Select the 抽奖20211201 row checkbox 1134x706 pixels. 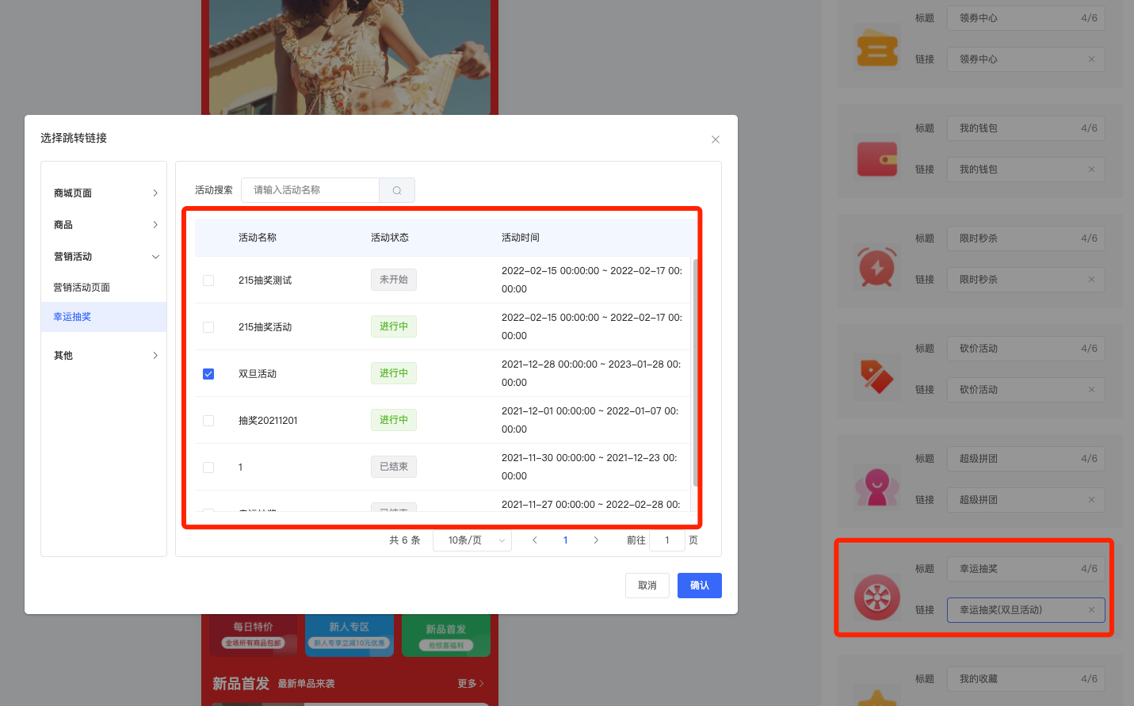[x=208, y=421]
